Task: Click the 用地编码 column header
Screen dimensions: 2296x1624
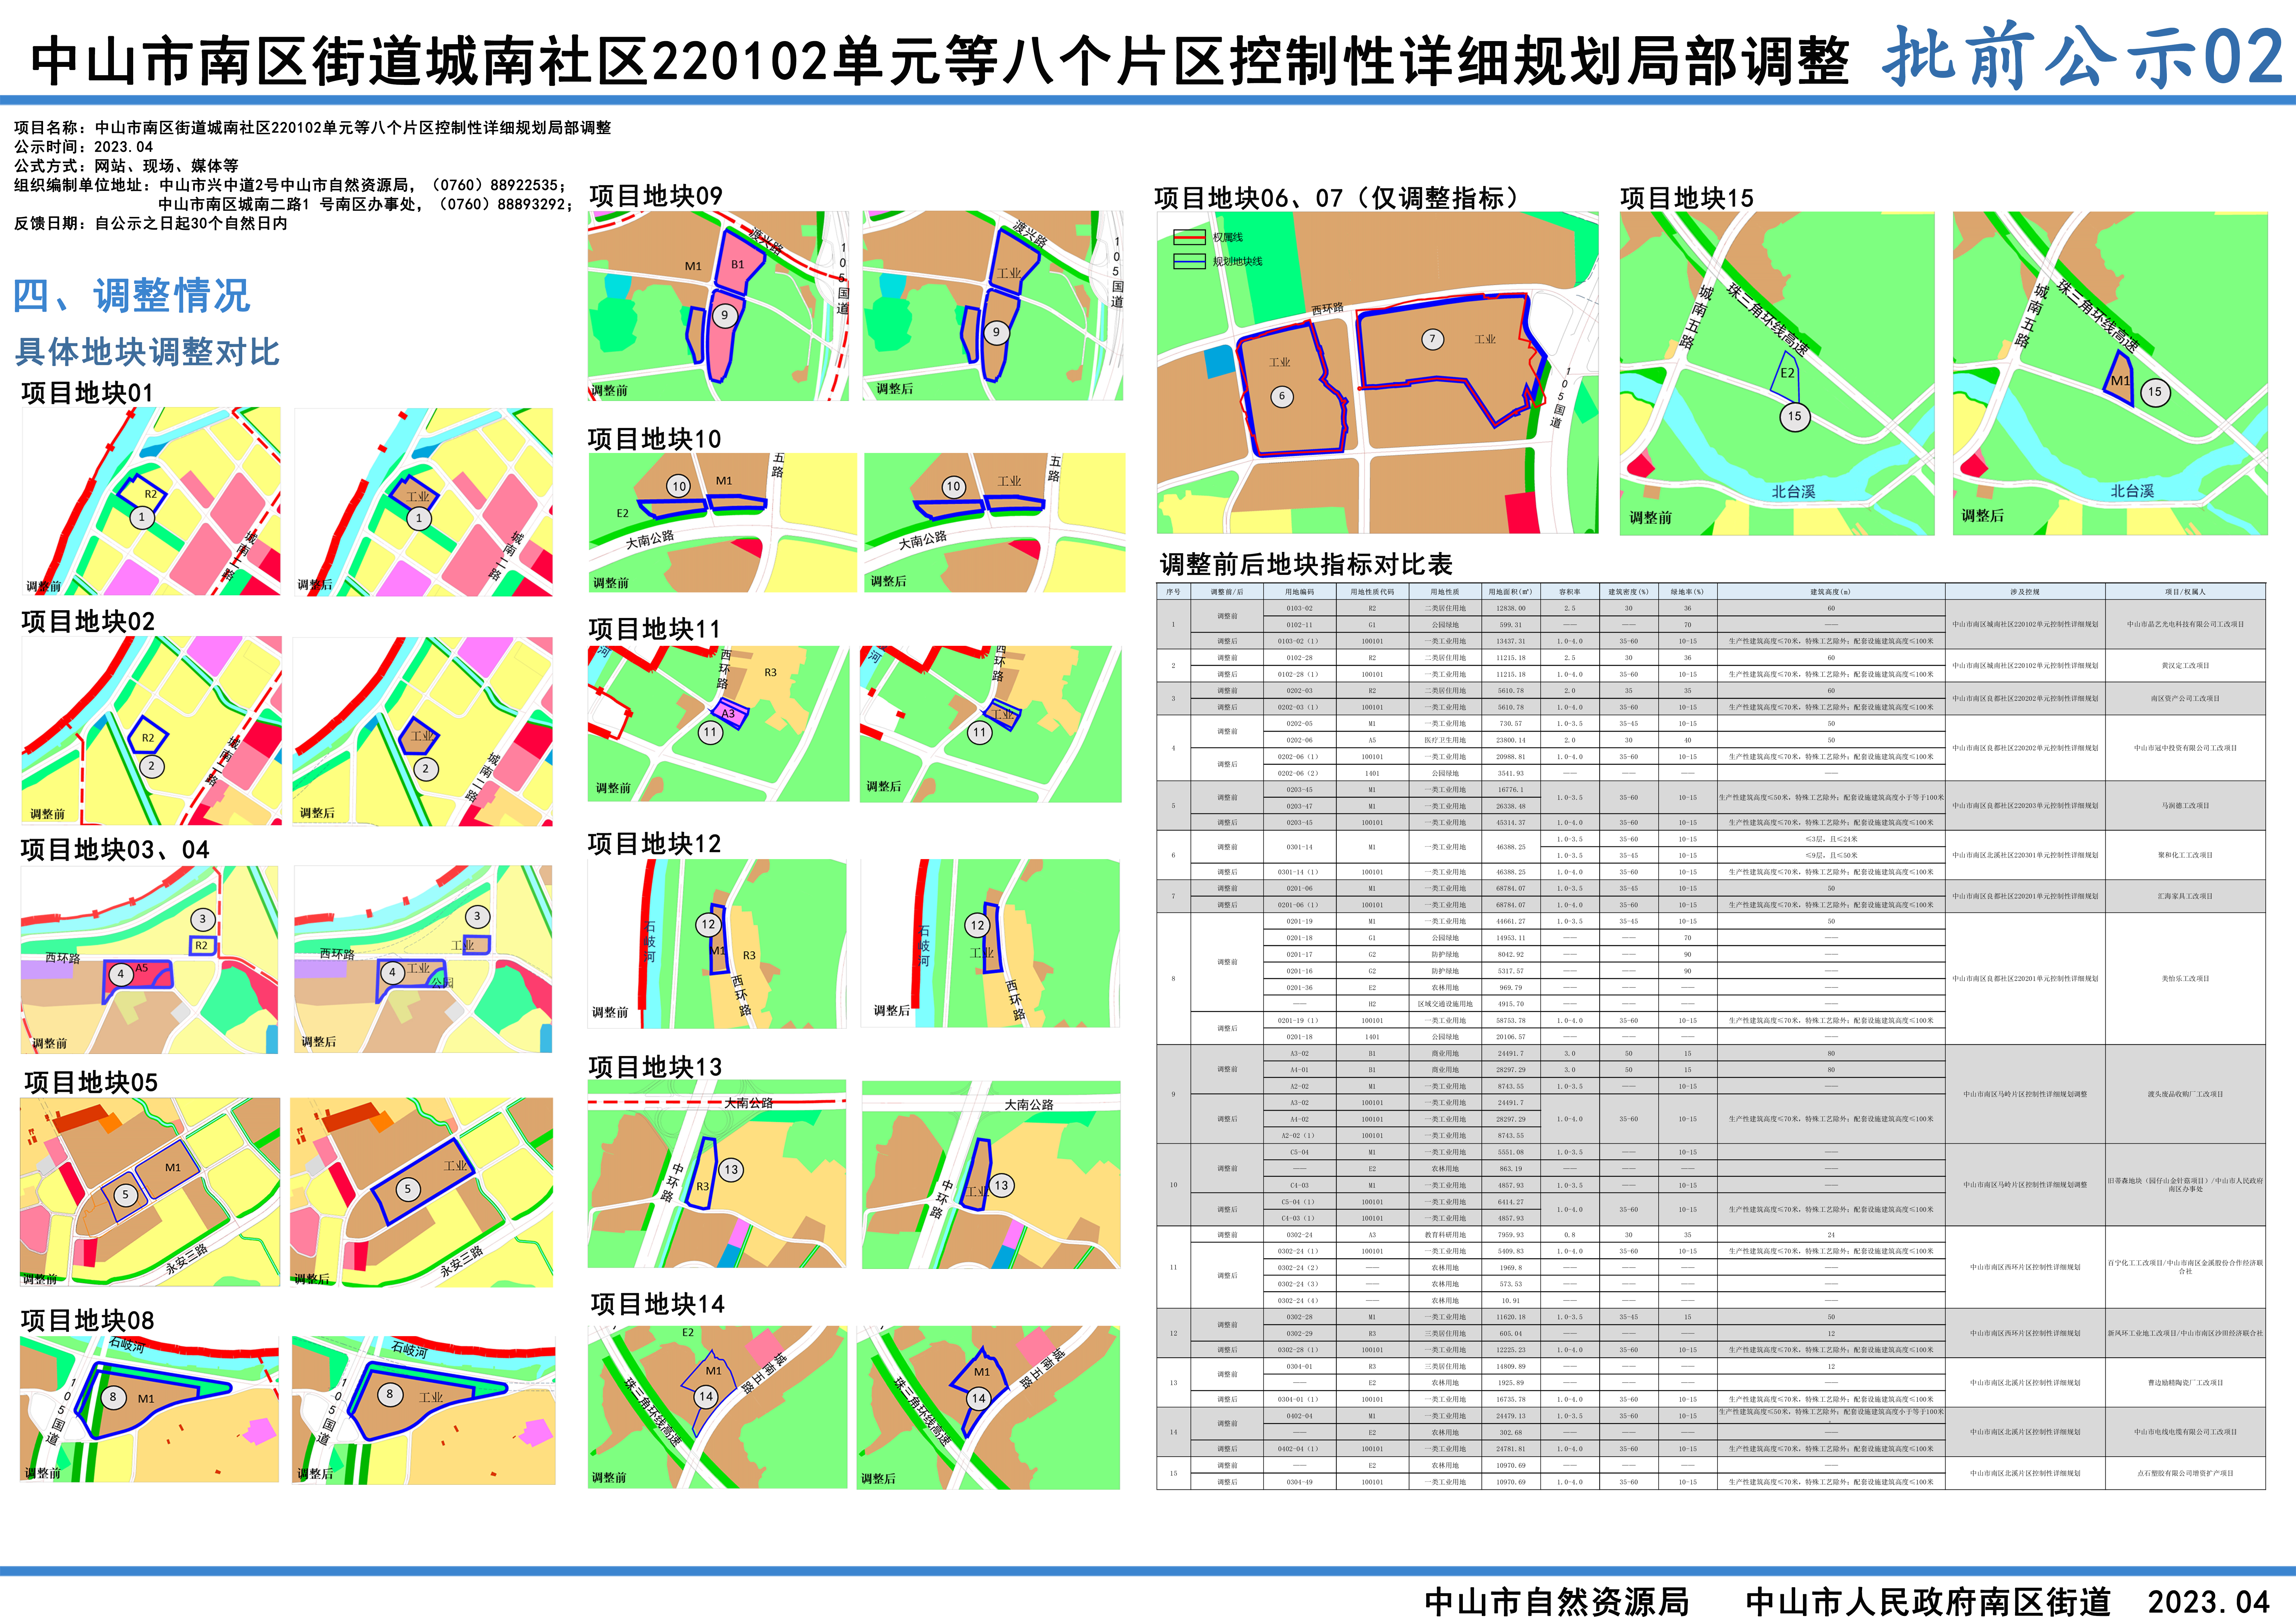Action: [1300, 592]
